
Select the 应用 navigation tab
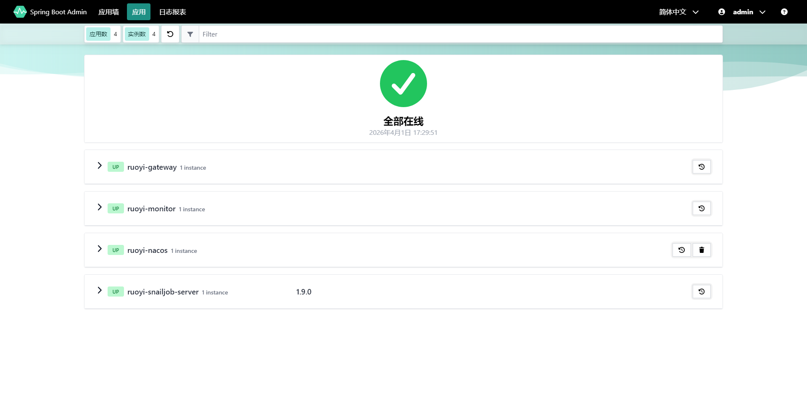click(x=139, y=12)
